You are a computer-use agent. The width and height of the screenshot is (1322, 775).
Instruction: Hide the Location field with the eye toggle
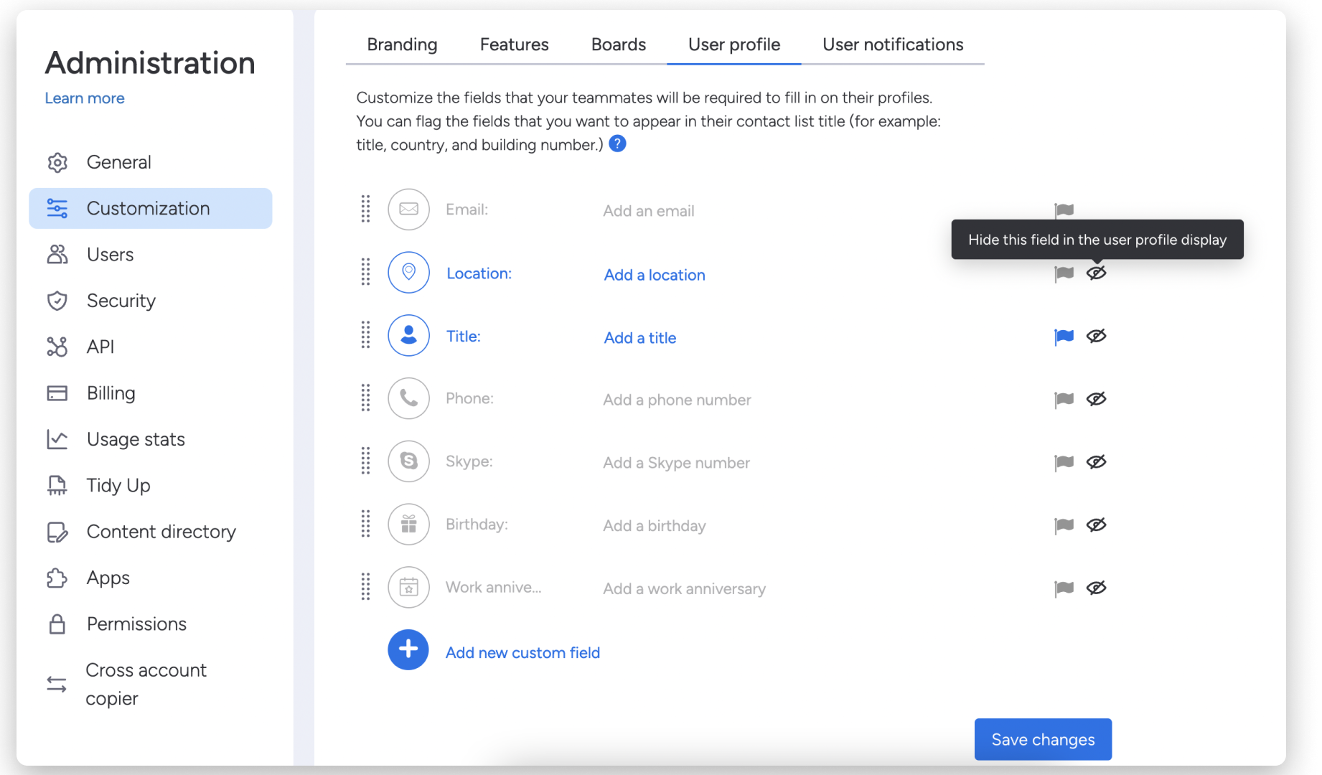tap(1096, 273)
